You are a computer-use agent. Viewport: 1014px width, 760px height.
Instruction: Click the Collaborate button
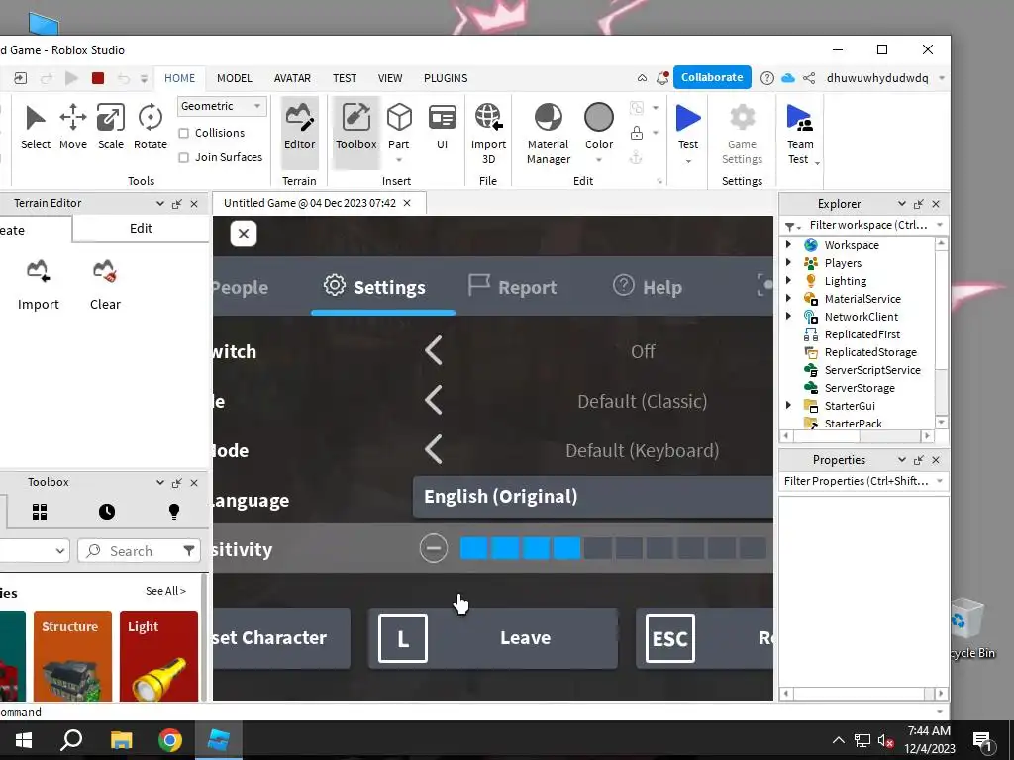click(x=712, y=77)
